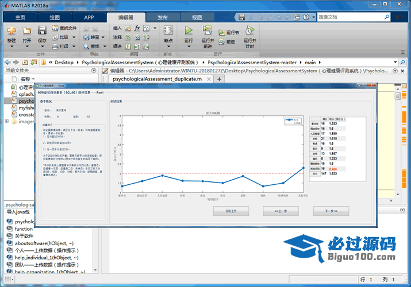This screenshot has width=411, height=287.
Task: Switch to the 绘图 (Plots) ribbon tab
Action: [x=55, y=17]
